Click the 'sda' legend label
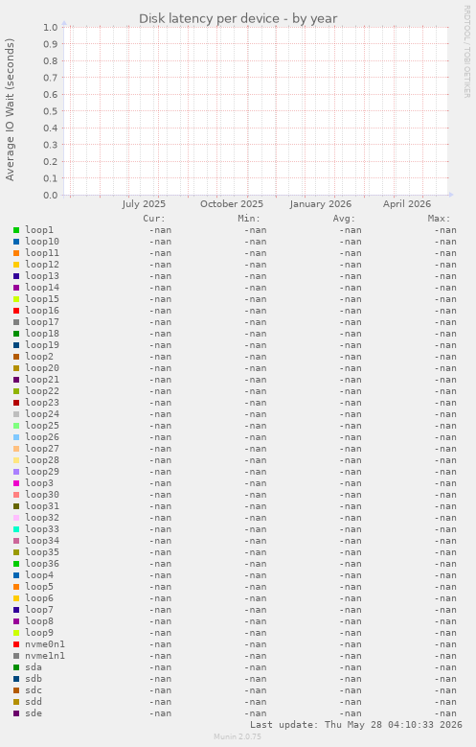The width and height of the screenshot is (476, 747). click(34, 667)
